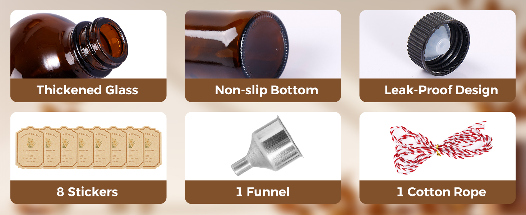The height and width of the screenshot is (215, 526).
Task: Select the 1 Funnel label
Action: click(263, 192)
